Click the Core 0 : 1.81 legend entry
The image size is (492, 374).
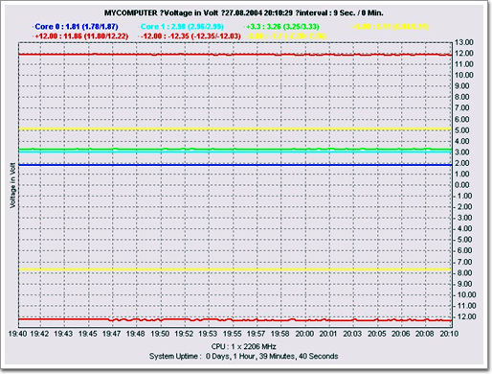coord(76,27)
